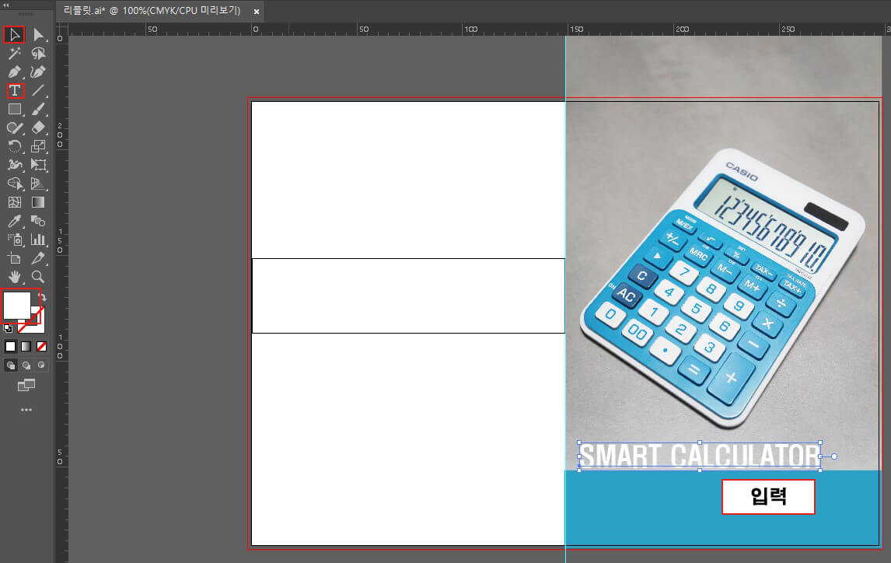Choose the Shaper tool

pyautogui.click(x=14, y=128)
